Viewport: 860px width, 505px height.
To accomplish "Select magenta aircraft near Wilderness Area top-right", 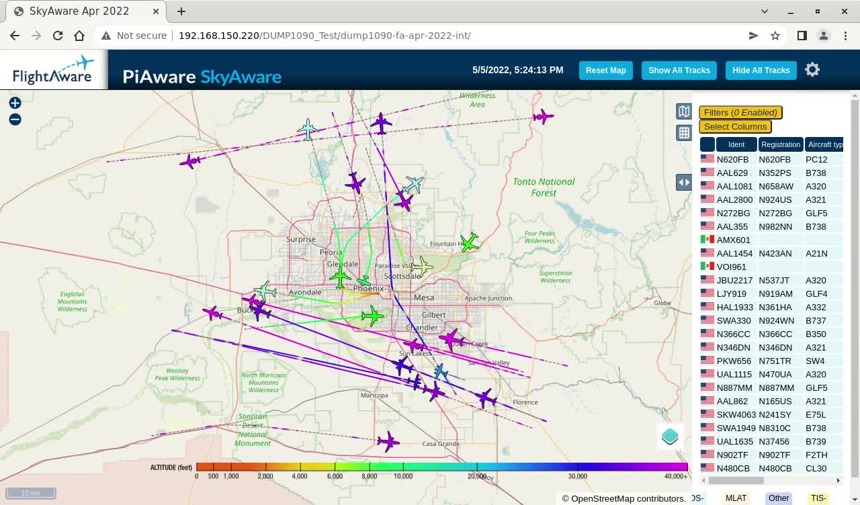I will [543, 117].
